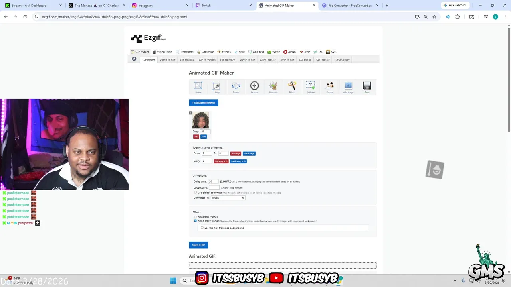Open the Censor tool
Screen dimensions: 511x287
pyautogui.click(x=329, y=87)
